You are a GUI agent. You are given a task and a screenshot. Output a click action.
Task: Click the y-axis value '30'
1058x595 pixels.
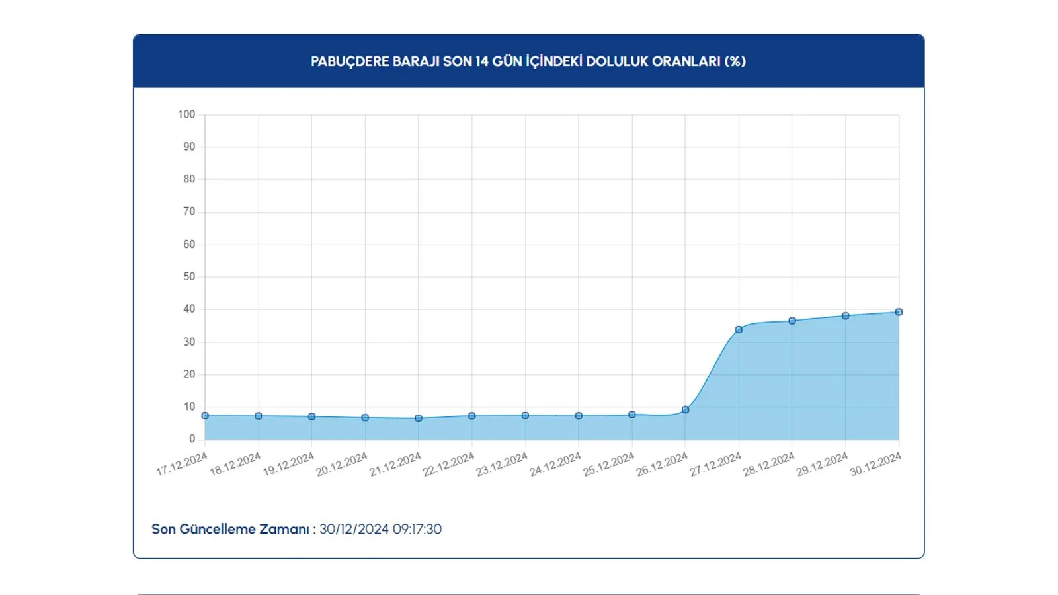point(189,342)
